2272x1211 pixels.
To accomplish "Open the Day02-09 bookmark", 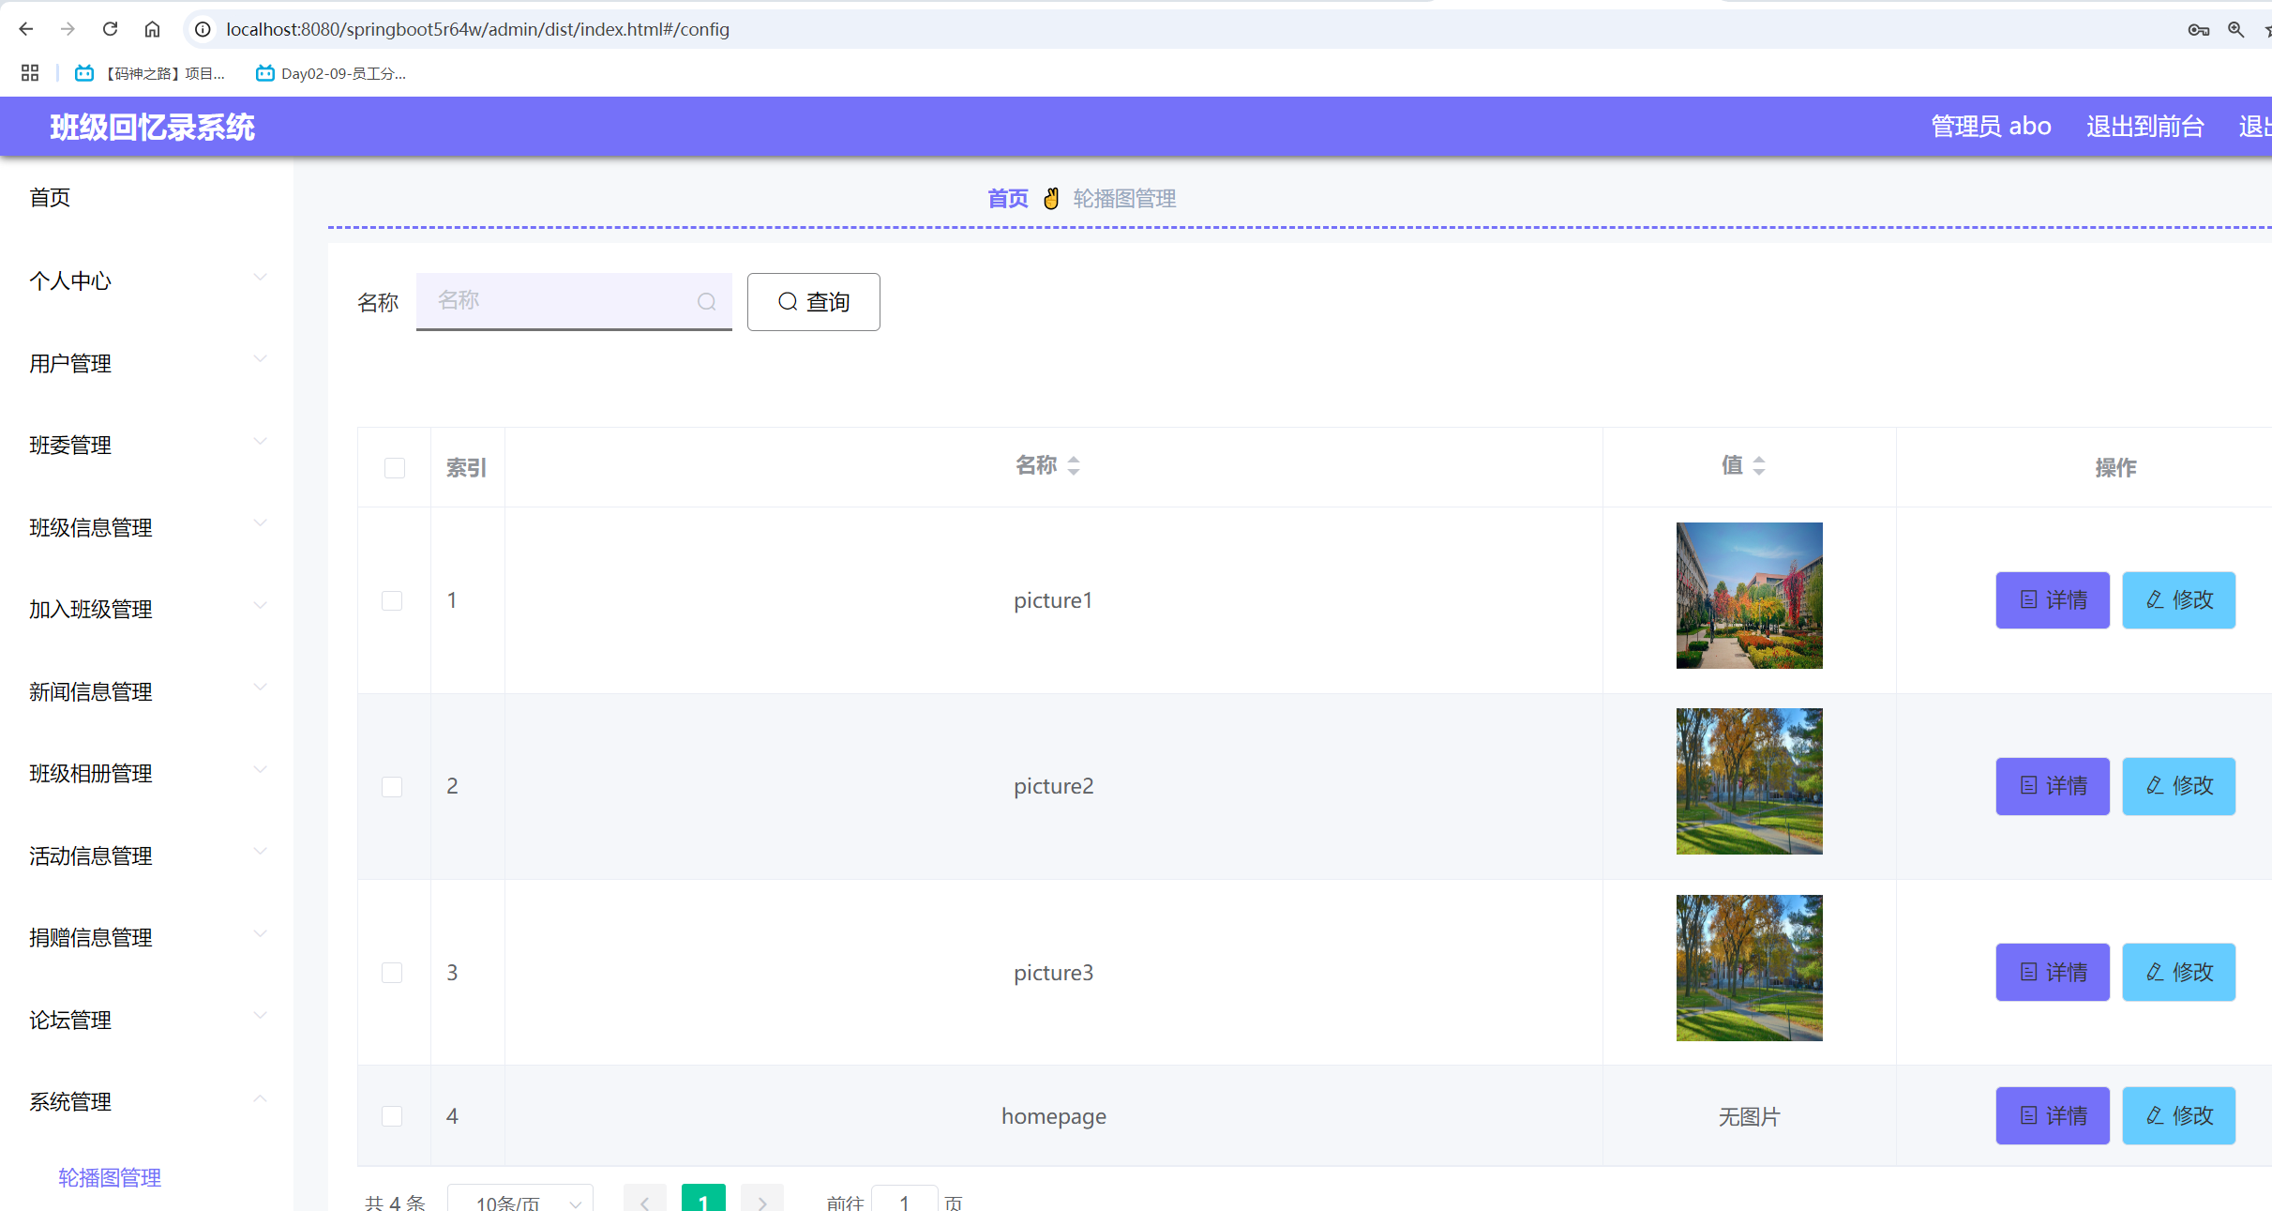I will click(331, 73).
